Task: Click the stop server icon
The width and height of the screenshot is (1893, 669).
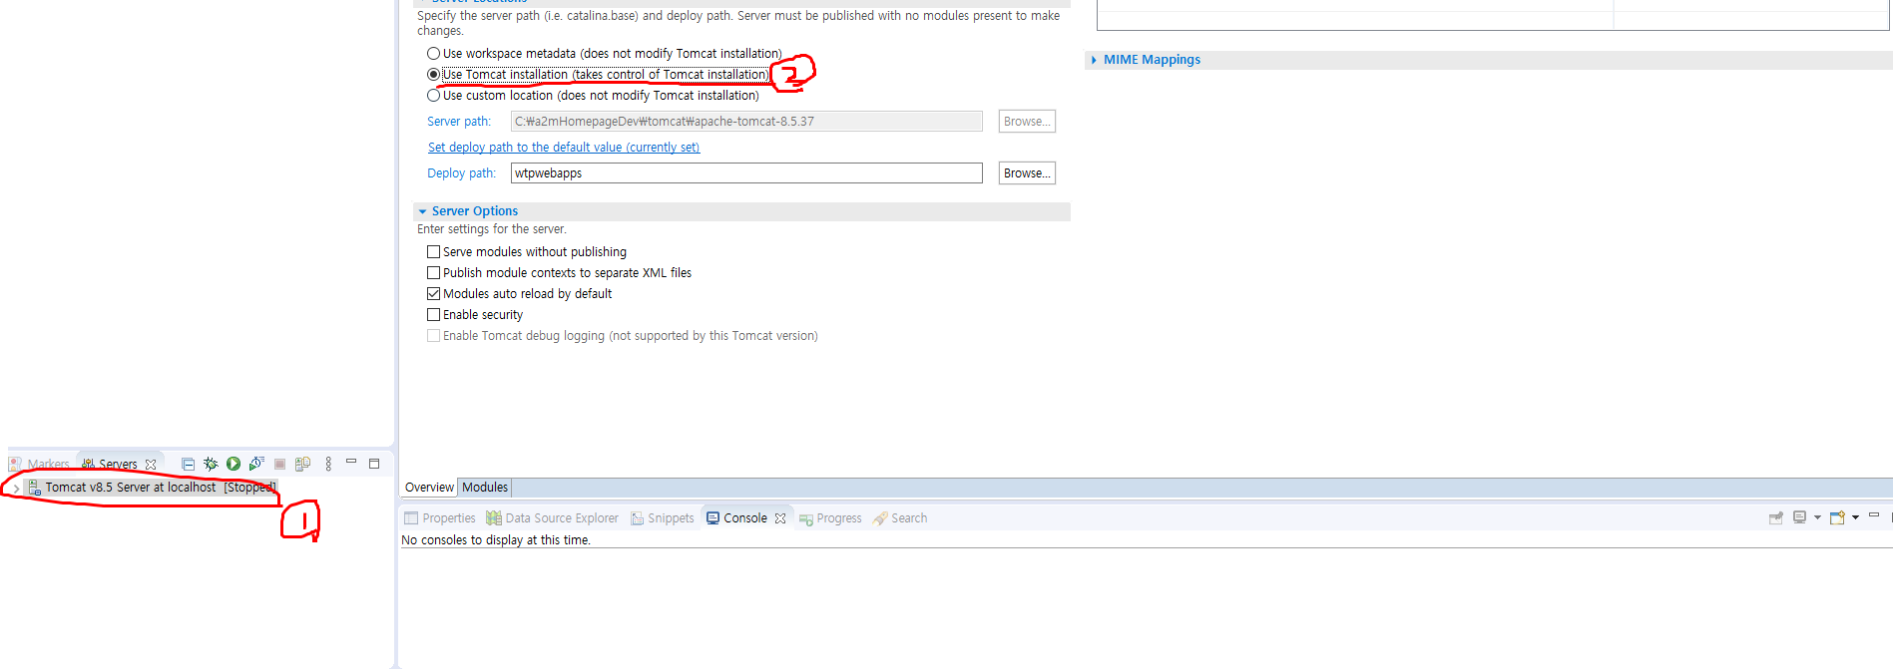Action: pos(279,464)
